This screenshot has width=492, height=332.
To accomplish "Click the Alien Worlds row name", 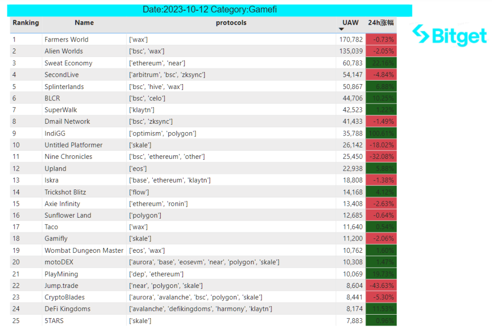I will click(64, 51).
